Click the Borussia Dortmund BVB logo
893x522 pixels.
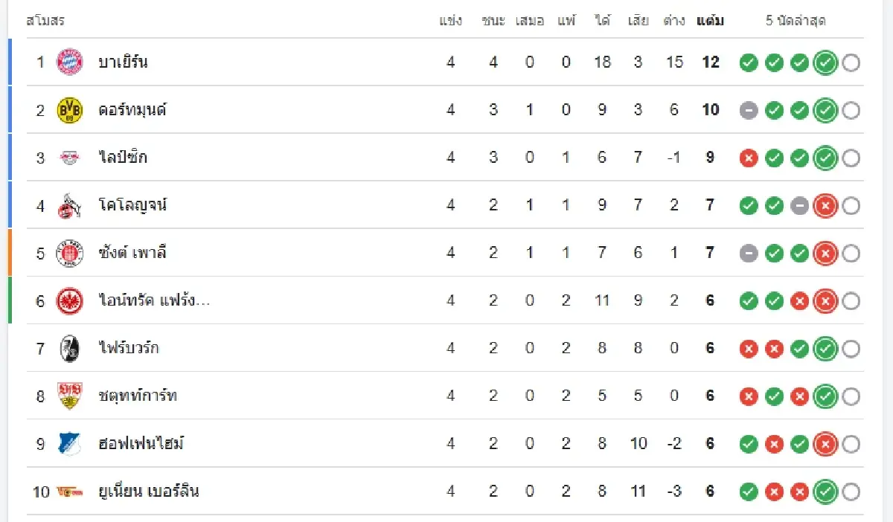click(x=70, y=110)
